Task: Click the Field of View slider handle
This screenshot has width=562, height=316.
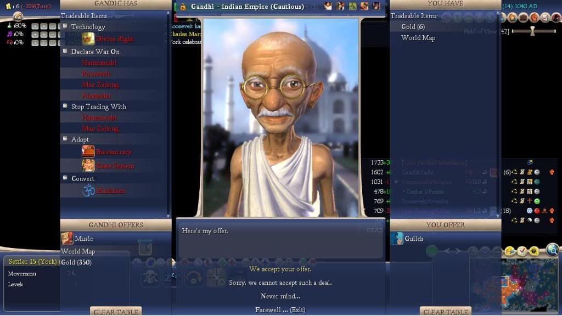Action: 532,31
